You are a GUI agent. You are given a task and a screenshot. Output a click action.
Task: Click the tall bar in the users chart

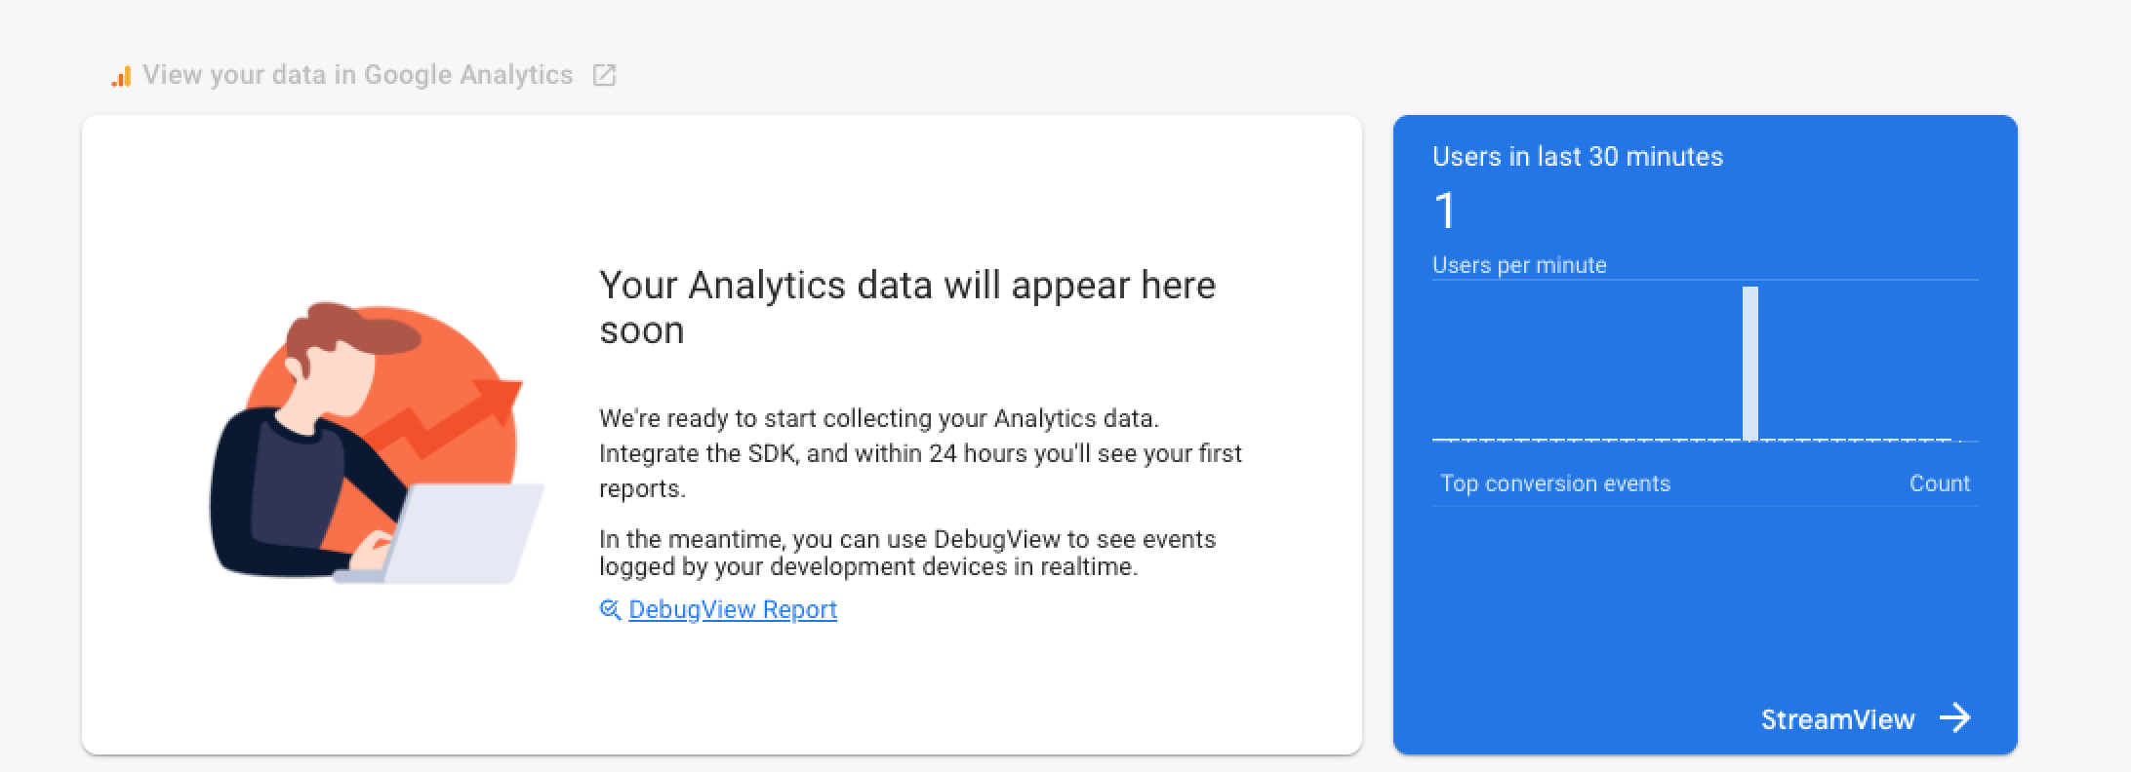pos(1750,363)
